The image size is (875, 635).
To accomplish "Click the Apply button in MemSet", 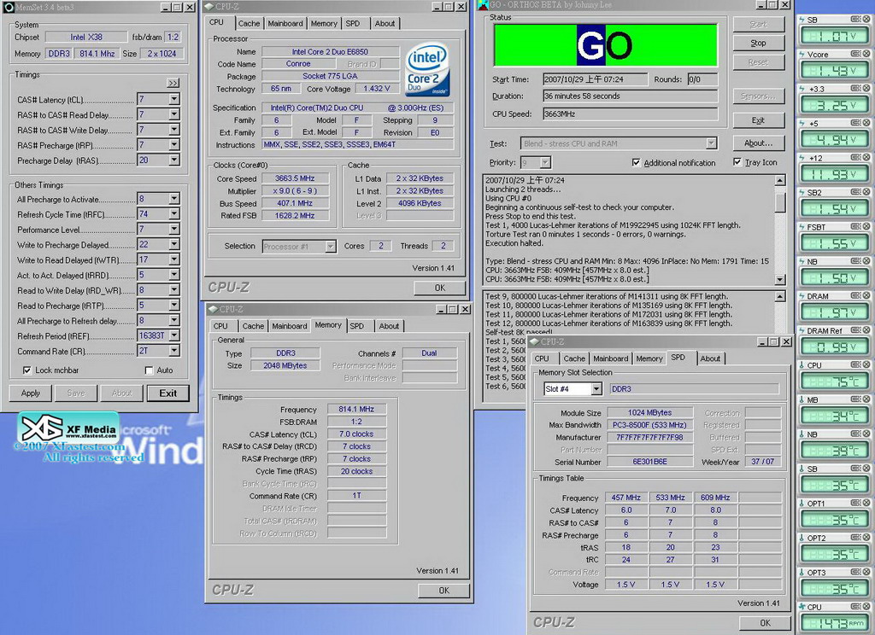I will (30, 393).
